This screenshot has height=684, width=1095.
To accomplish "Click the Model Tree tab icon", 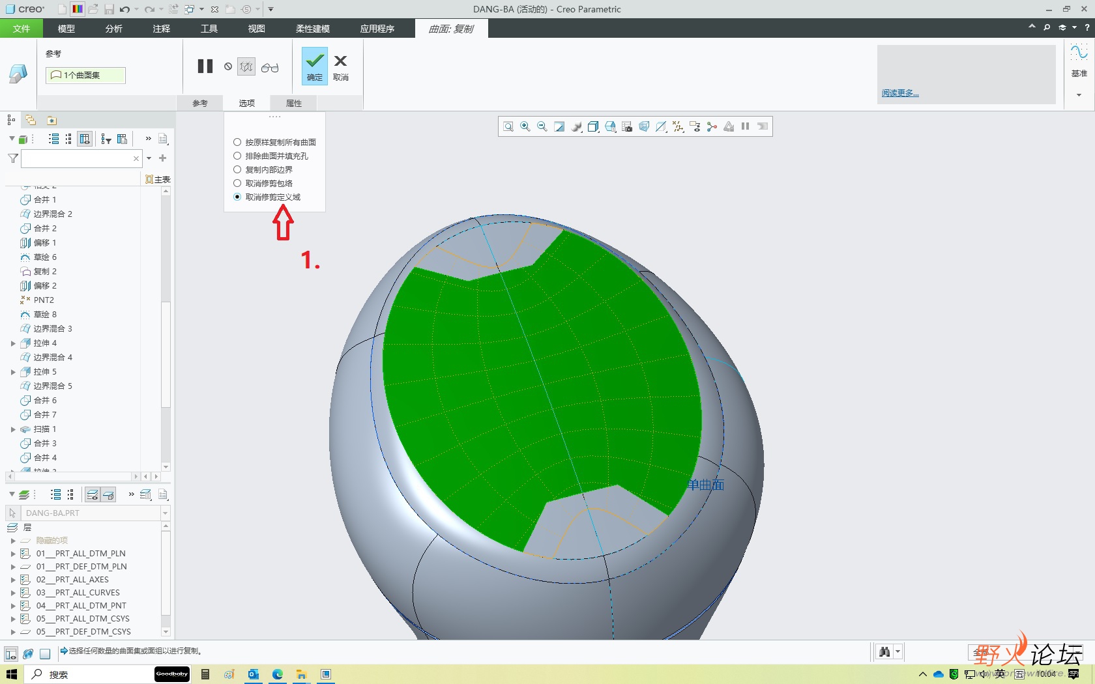I will (11, 120).
